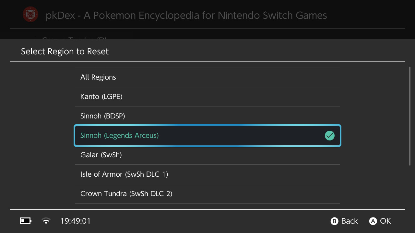
Task: Click the Select Region to Reset heading
Action: (x=65, y=51)
